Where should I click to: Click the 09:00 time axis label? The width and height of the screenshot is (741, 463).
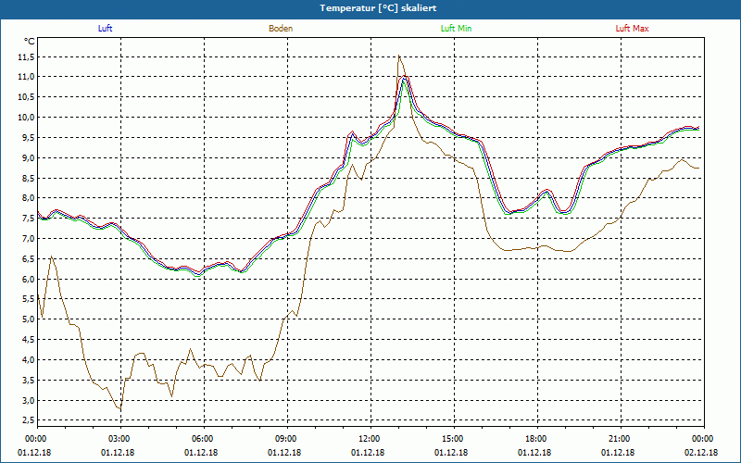pos(286,439)
